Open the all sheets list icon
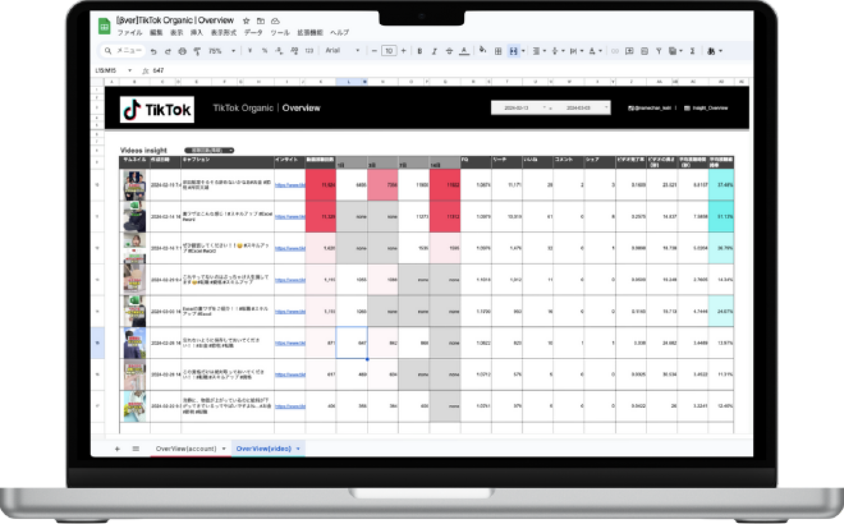The image size is (844, 524). coord(136,449)
